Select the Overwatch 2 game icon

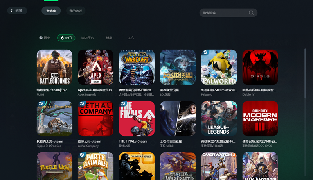click(x=219, y=166)
